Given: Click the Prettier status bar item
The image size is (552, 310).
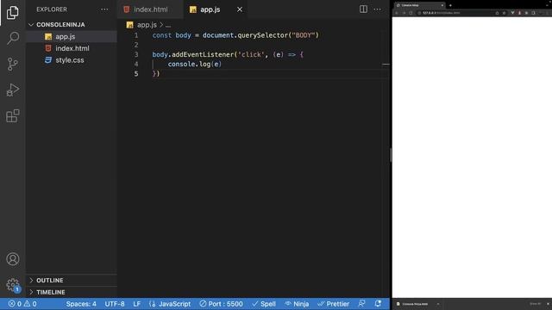Looking at the screenshot, I should tap(333, 304).
